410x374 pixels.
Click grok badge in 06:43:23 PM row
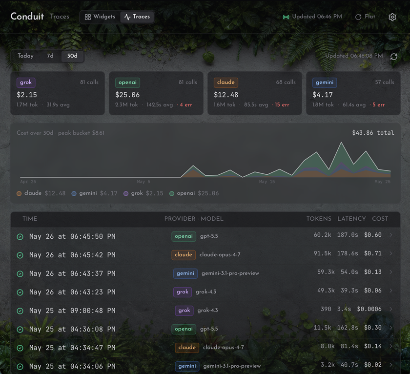(x=183, y=292)
